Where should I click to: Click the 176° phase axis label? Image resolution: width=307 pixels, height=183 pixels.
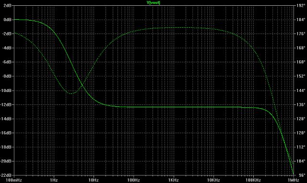coord(301,34)
